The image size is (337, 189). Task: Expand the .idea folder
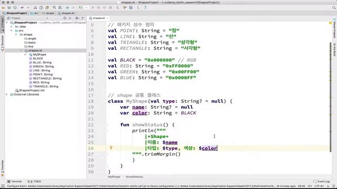click(12, 27)
